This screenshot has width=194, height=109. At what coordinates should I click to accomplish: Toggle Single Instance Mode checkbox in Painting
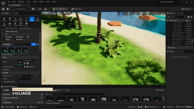(x=18, y=82)
